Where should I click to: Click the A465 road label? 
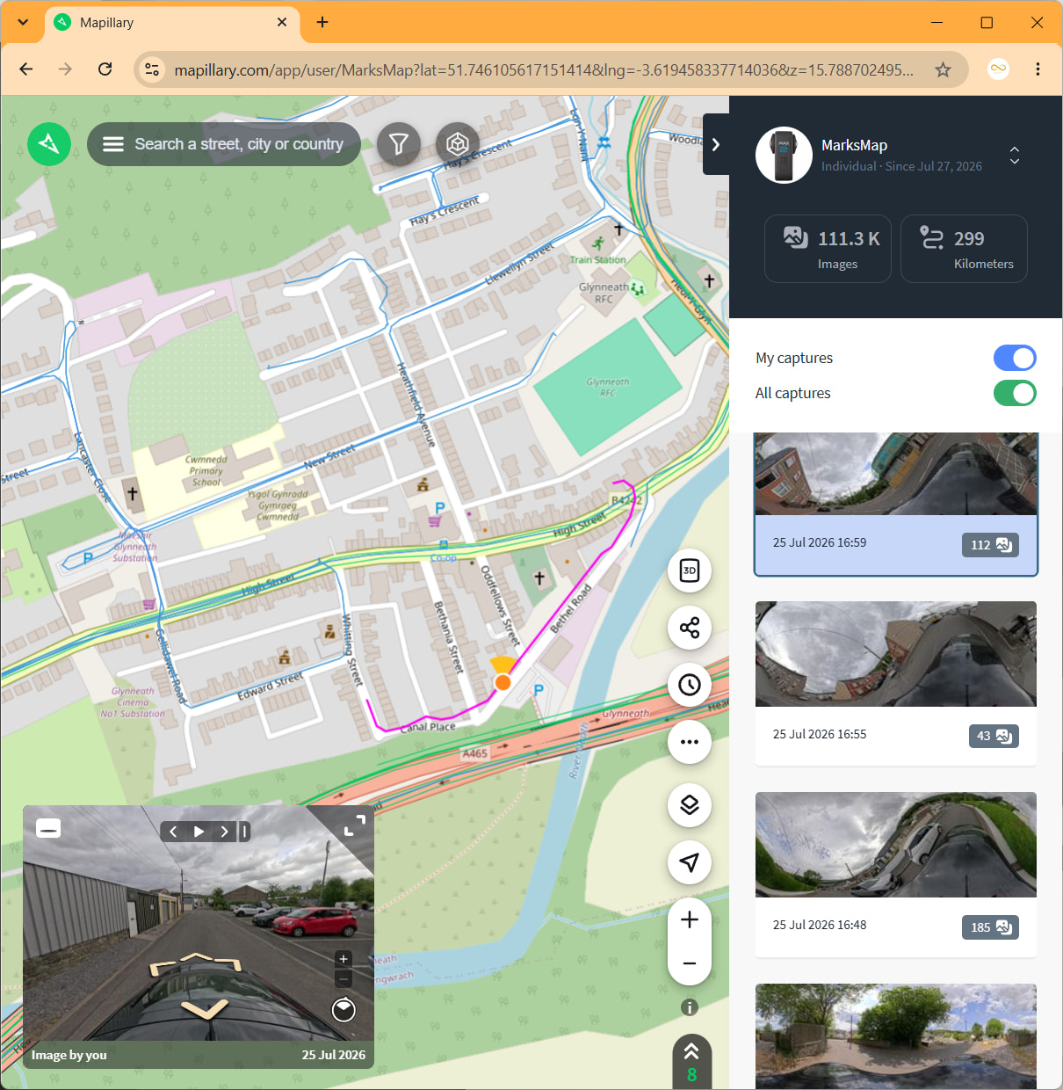coord(474,753)
